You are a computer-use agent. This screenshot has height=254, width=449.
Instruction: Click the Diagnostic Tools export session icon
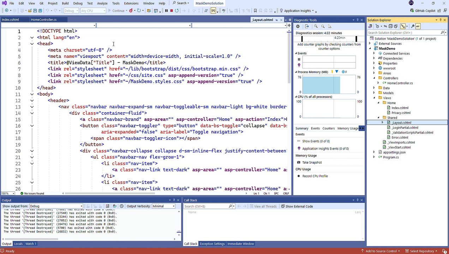coord(307,26)
